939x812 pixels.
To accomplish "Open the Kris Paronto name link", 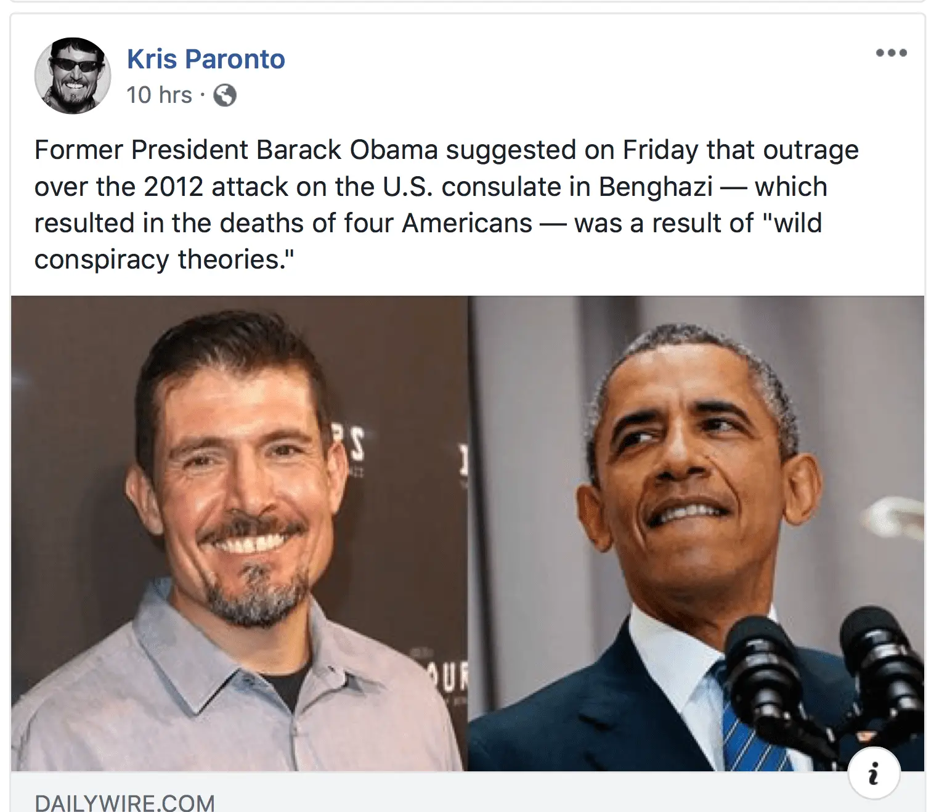I will tap(206, 59).
